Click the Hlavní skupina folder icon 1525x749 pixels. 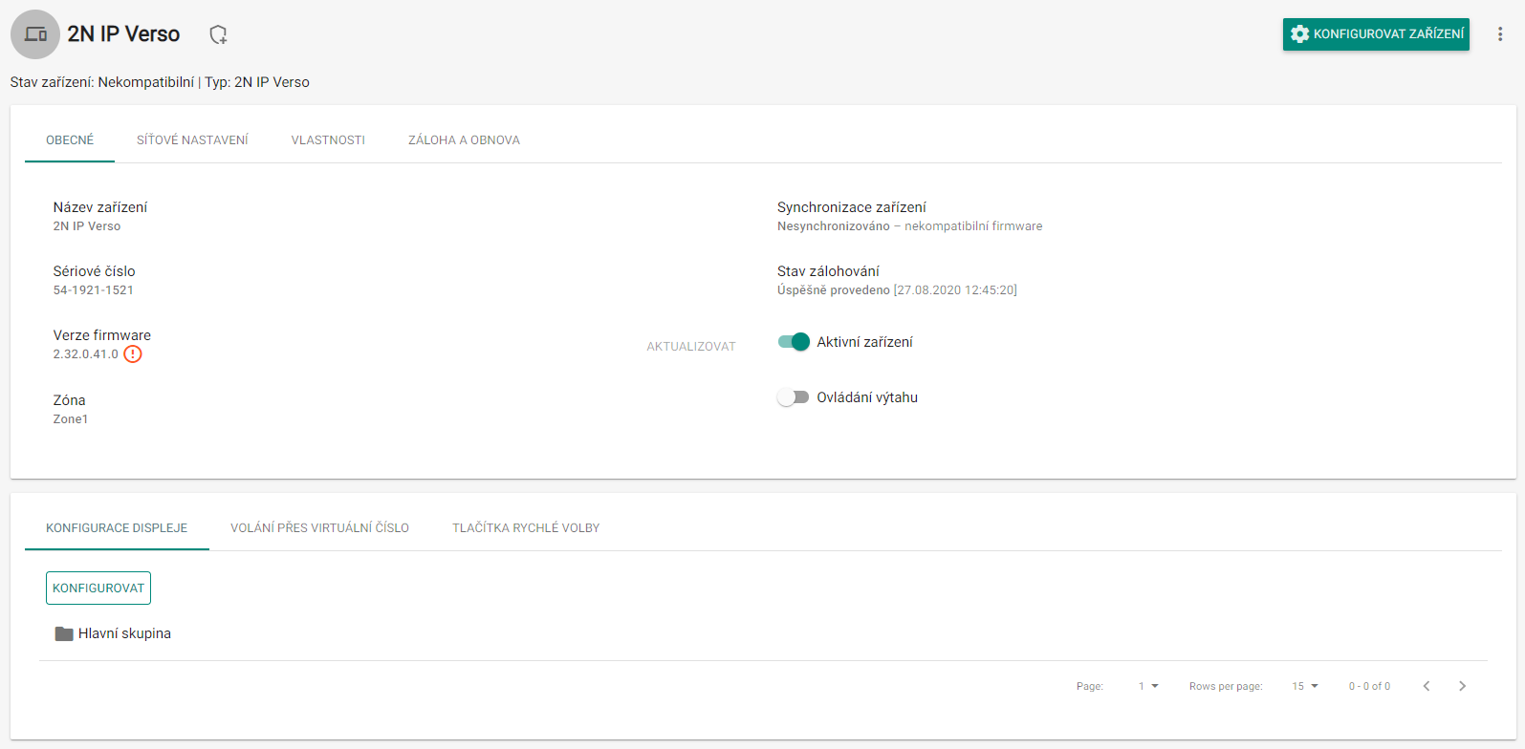pyautogui.click(x=64, y=633)
